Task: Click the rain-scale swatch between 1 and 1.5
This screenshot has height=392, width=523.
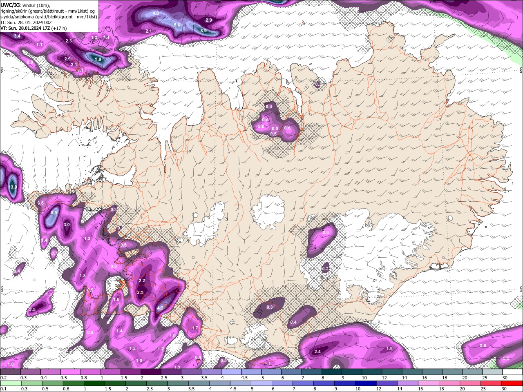Action: click(94, 383)
